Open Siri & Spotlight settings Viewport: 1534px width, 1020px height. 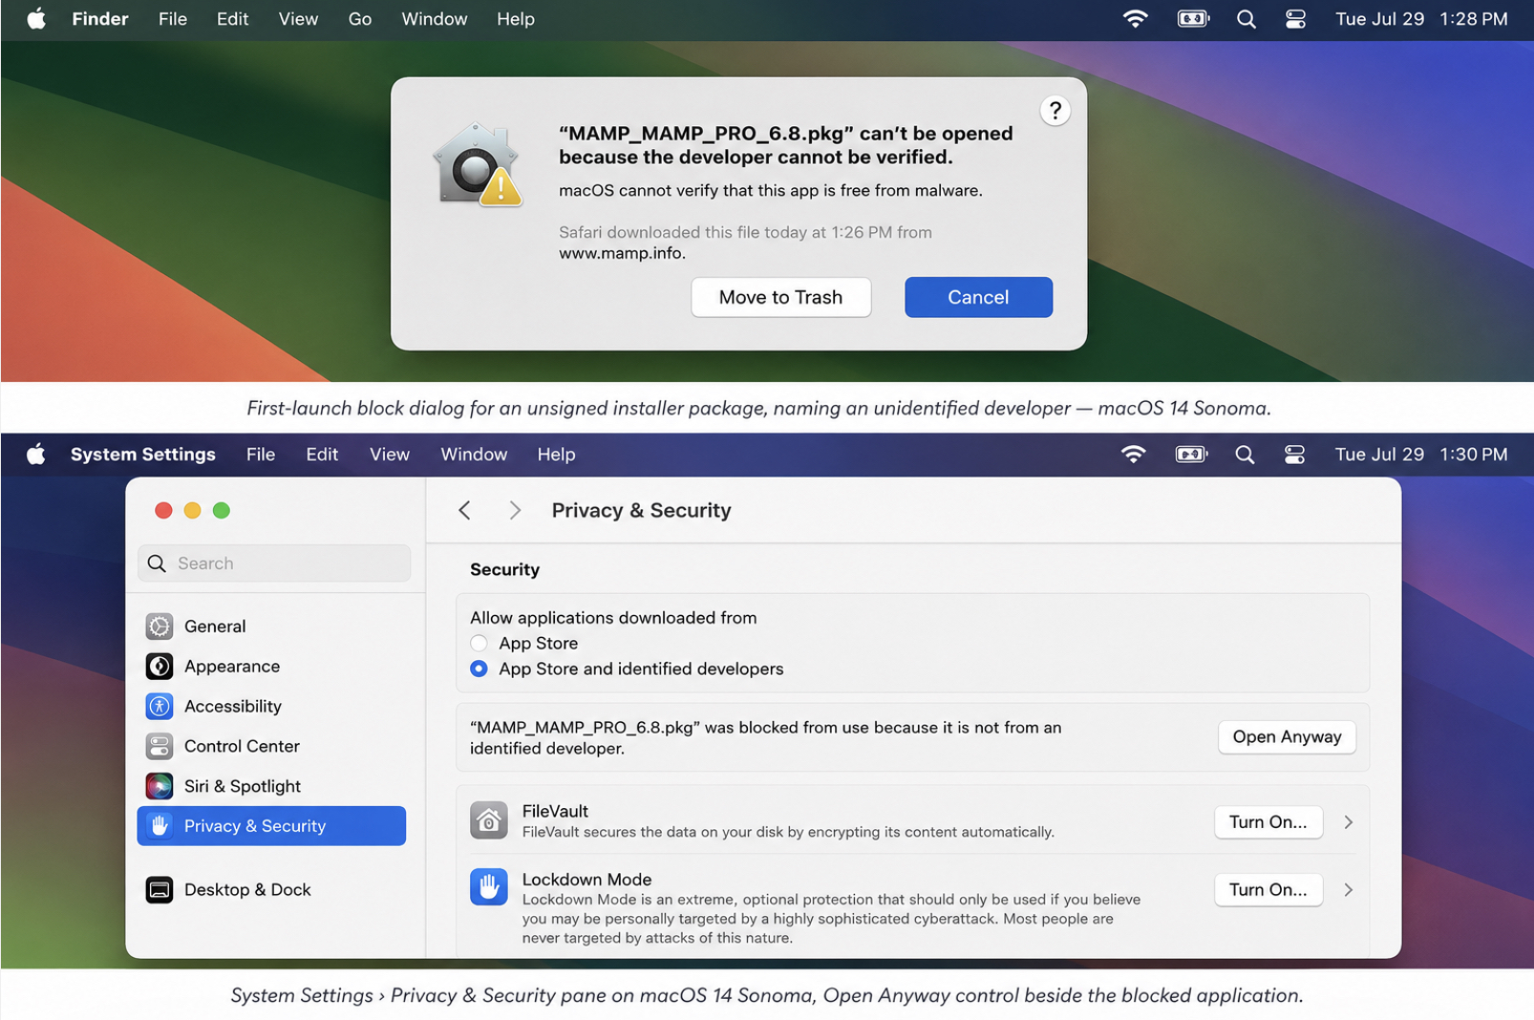tap(271, 786)
